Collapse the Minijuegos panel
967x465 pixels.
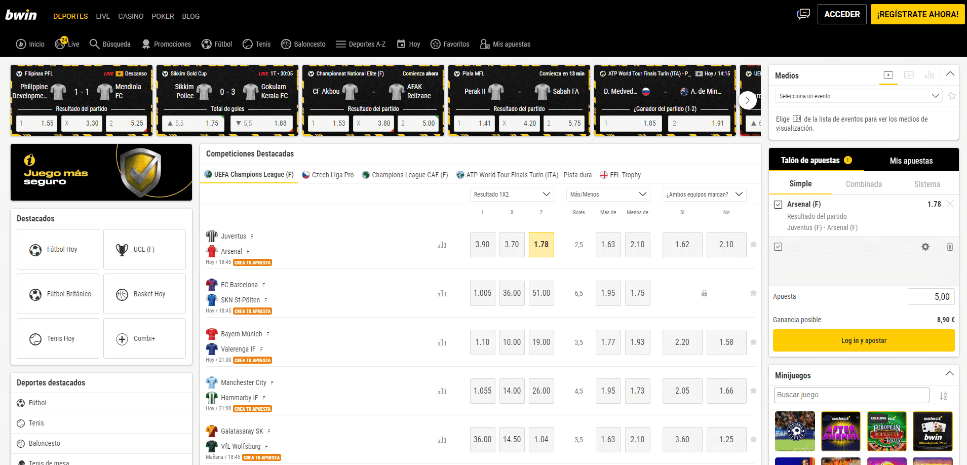[x=950, y=374]
